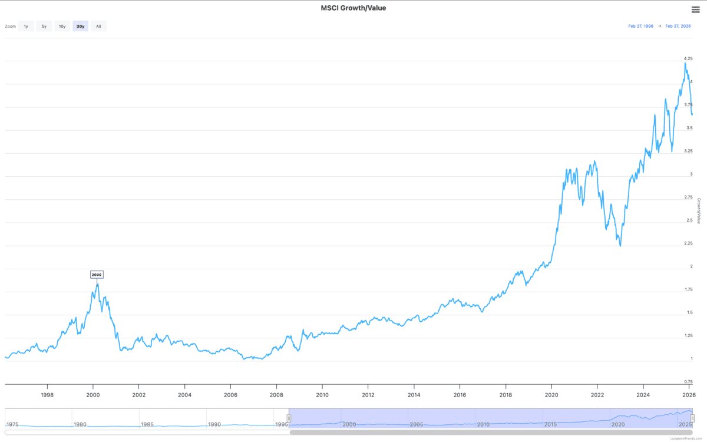Viewport: 707px width, 442px height.
Task: Select the 1y zoom range
Action: [26, 26]
